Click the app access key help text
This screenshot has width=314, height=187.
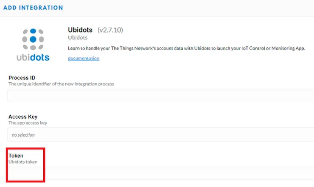[x=28, y=123]
